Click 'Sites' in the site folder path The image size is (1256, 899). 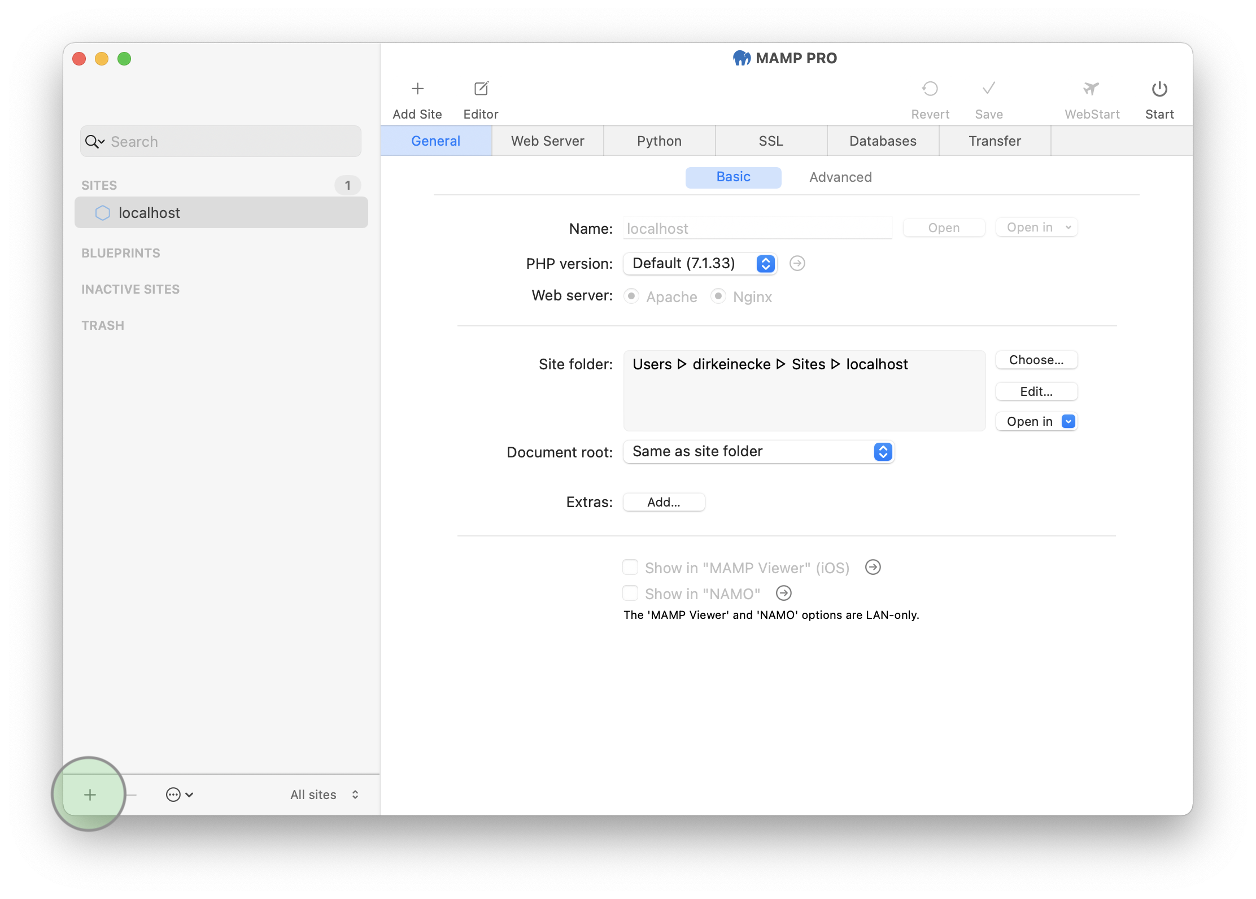tap(808, 364)
